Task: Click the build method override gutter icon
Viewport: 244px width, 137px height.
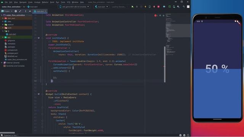Action: point(39,94)
